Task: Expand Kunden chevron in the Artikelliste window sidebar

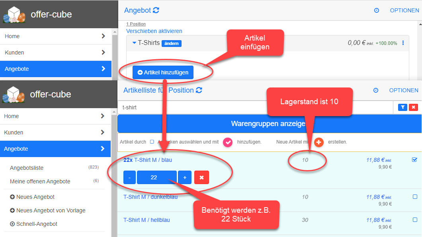Action: click(103, 132)
